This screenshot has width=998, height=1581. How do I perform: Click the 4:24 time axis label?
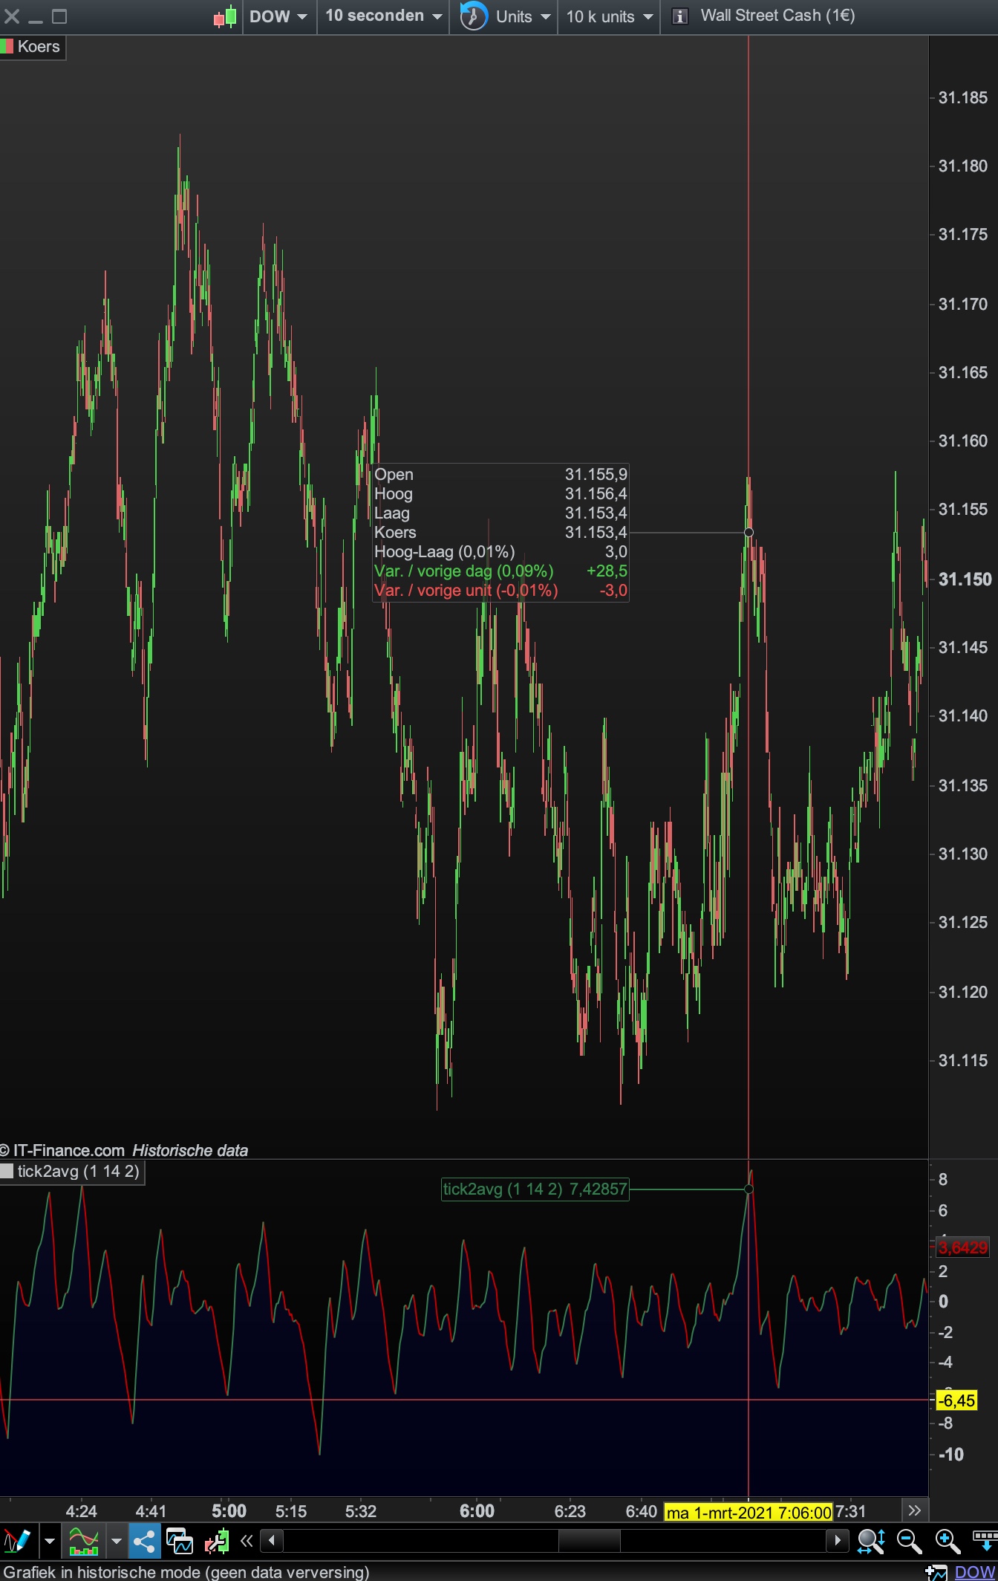(x=81, y=1511)
